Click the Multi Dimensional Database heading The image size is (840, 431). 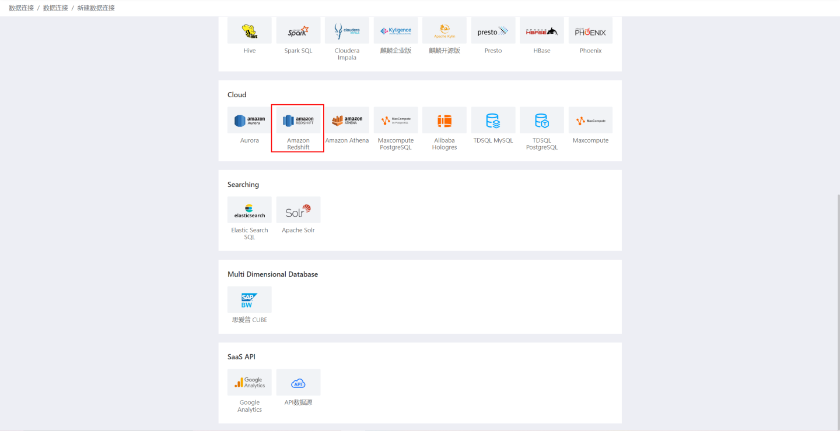click(272, 274)
